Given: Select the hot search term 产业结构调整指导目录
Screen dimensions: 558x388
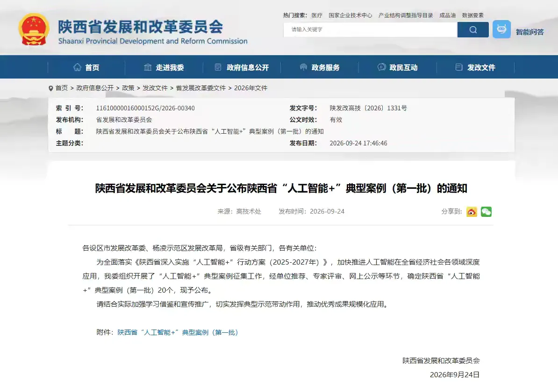Looking at the screenshot, I should tap(406, 15).
